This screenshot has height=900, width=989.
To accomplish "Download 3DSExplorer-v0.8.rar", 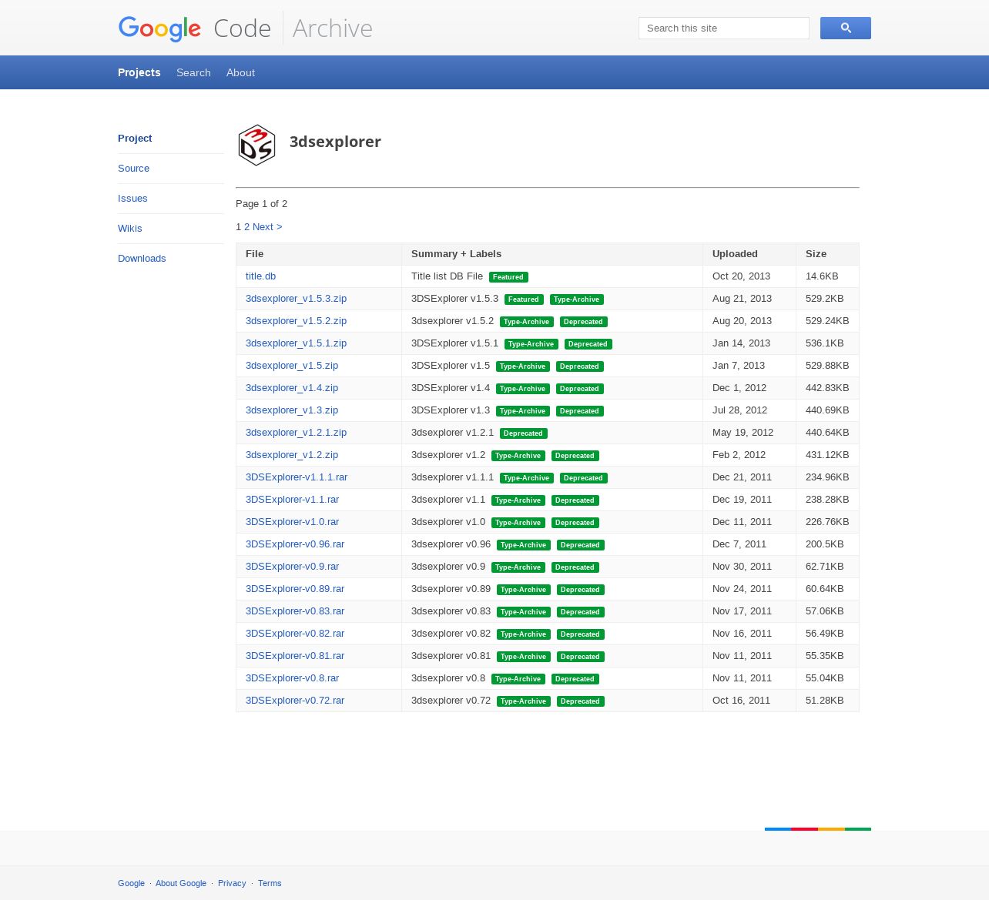I will point(292,678).
